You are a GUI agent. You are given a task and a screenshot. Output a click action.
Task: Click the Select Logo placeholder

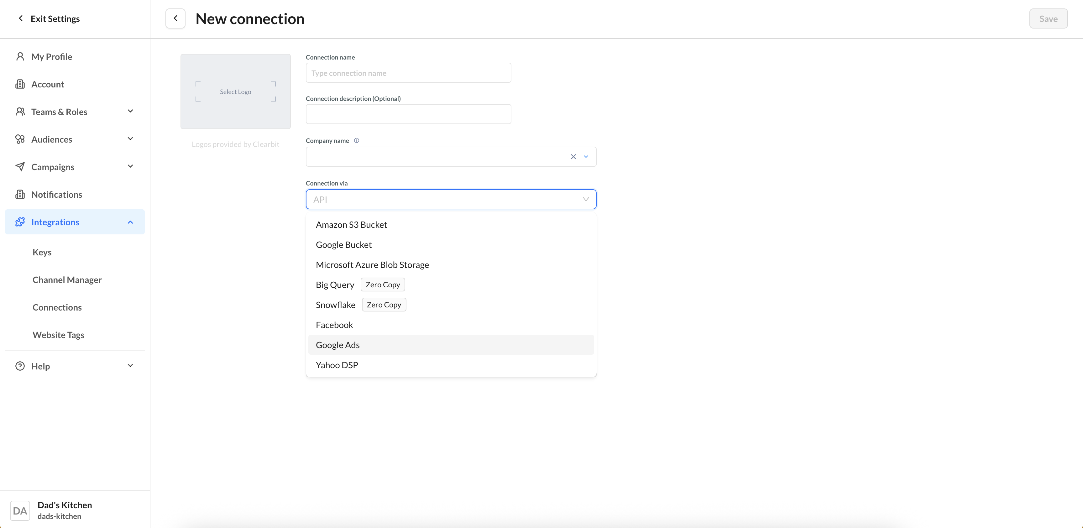[235, 91]
